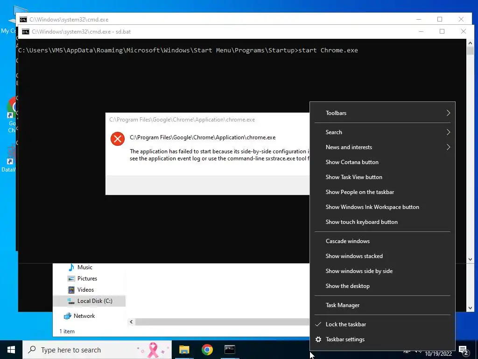
Task: Click the 1 item status text
Action: point(67,331)
